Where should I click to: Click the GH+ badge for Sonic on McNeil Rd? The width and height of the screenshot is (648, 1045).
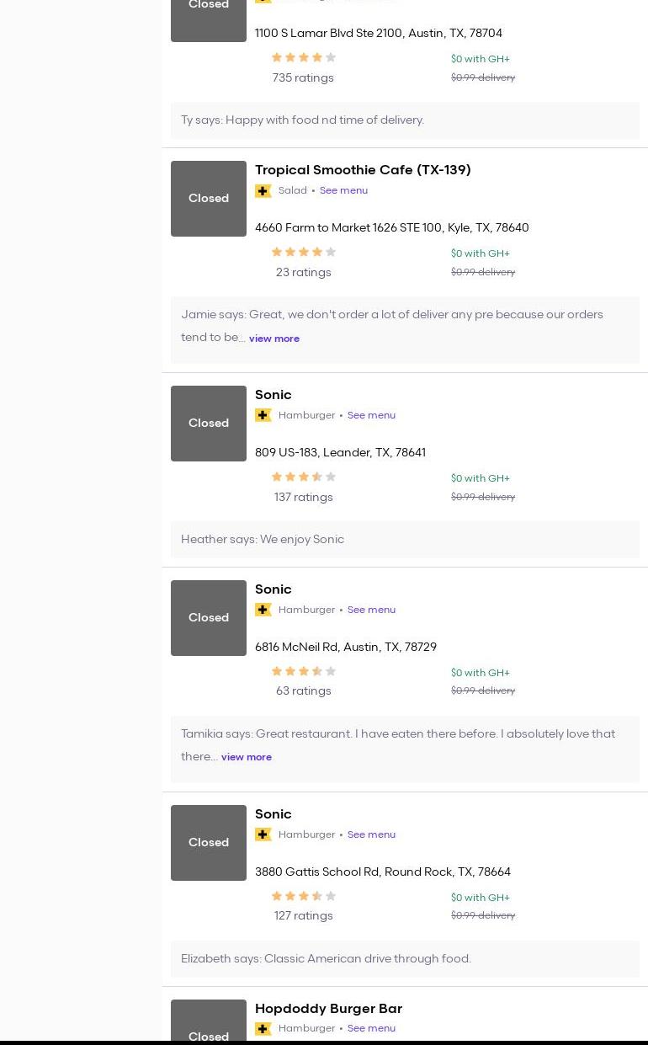[263, 610]
